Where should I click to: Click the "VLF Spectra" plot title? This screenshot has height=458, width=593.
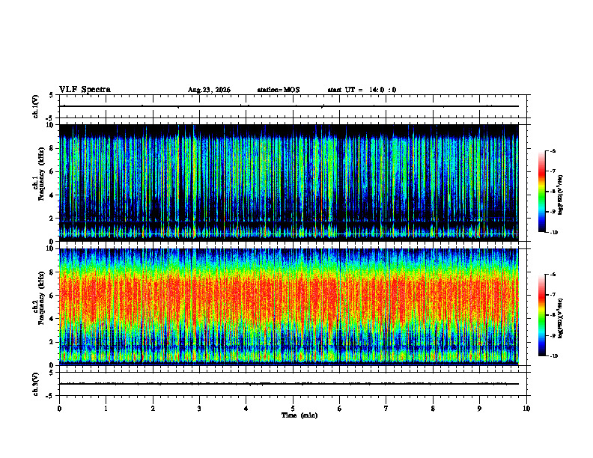click(x=85, y=90)
